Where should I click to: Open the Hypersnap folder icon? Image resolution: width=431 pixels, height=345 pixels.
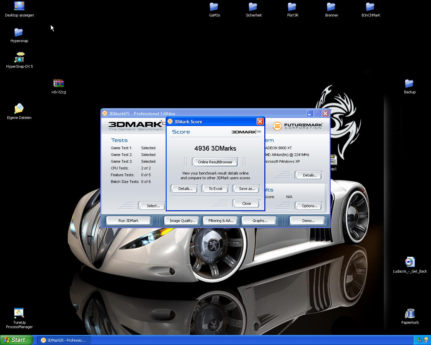19,32
